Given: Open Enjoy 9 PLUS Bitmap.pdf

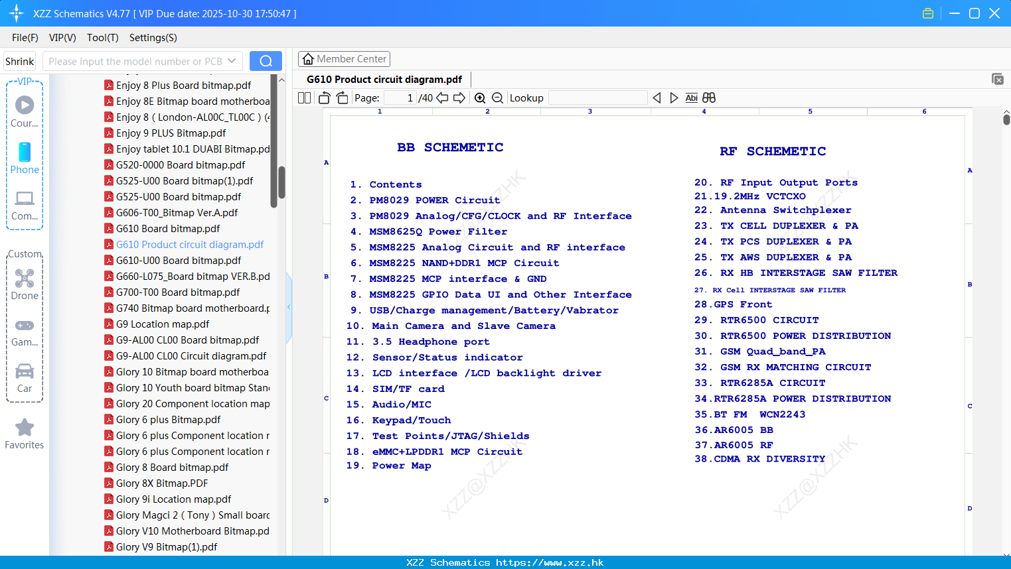Looking at the screenshot, I should [x=171, y=133].
